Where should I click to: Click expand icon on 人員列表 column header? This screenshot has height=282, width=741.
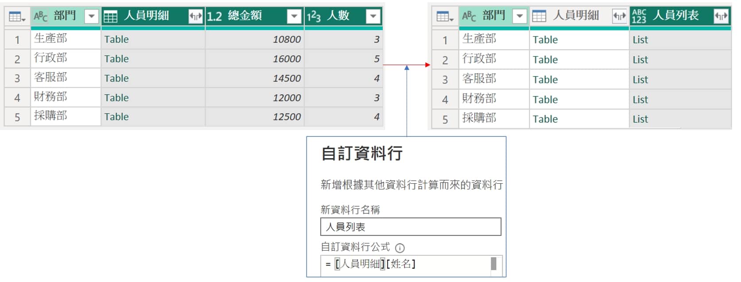pyautogui.click(x=721, y=17)
